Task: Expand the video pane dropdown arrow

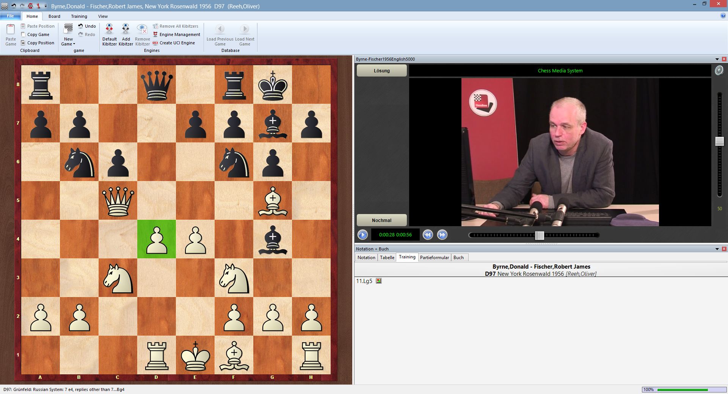Action: 717,59
